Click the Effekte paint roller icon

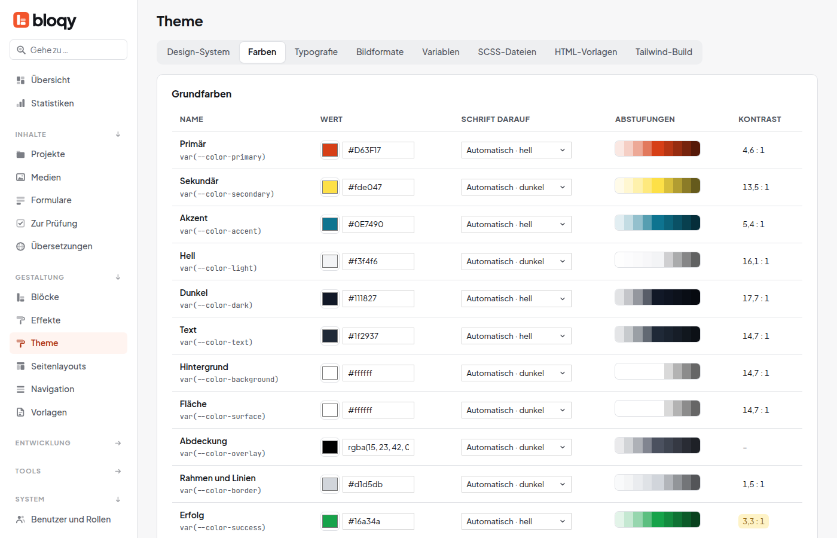(20, 320)
